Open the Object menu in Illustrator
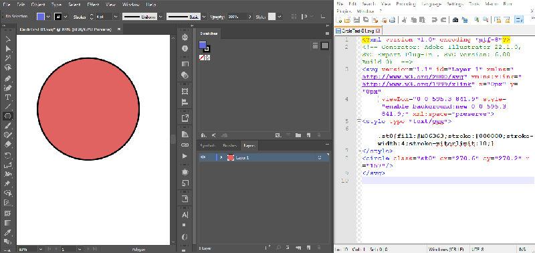Screen dimensions: 535x253 tap(38, 5)
